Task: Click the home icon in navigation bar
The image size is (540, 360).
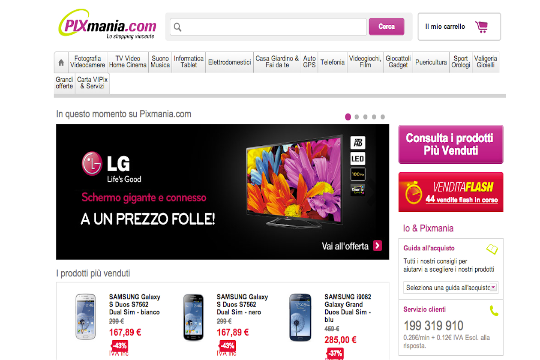Action: coord(61,63)
